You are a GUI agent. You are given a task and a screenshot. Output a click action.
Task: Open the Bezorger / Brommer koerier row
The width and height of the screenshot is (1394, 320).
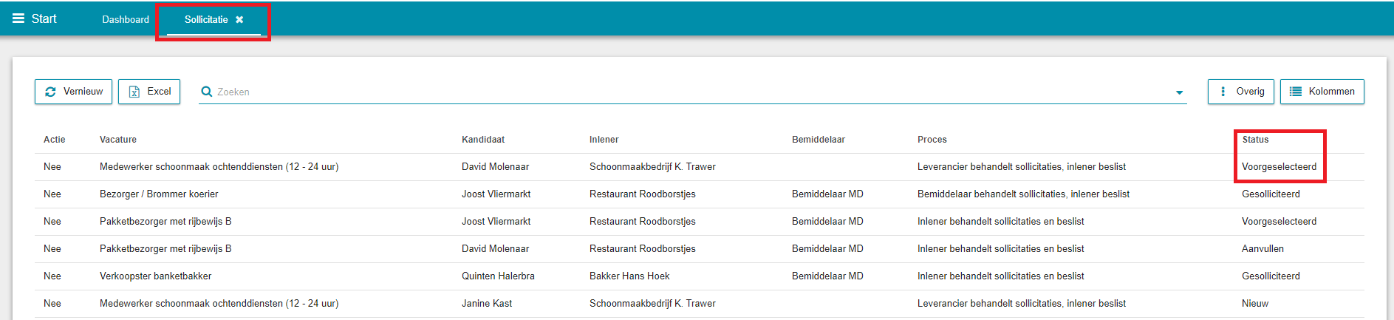click(x=699, y=194)
